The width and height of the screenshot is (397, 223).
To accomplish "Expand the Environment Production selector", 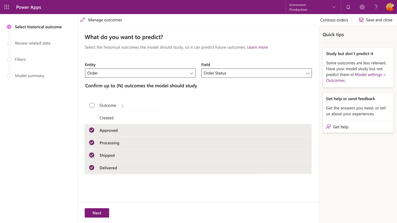I will [312, 7].
